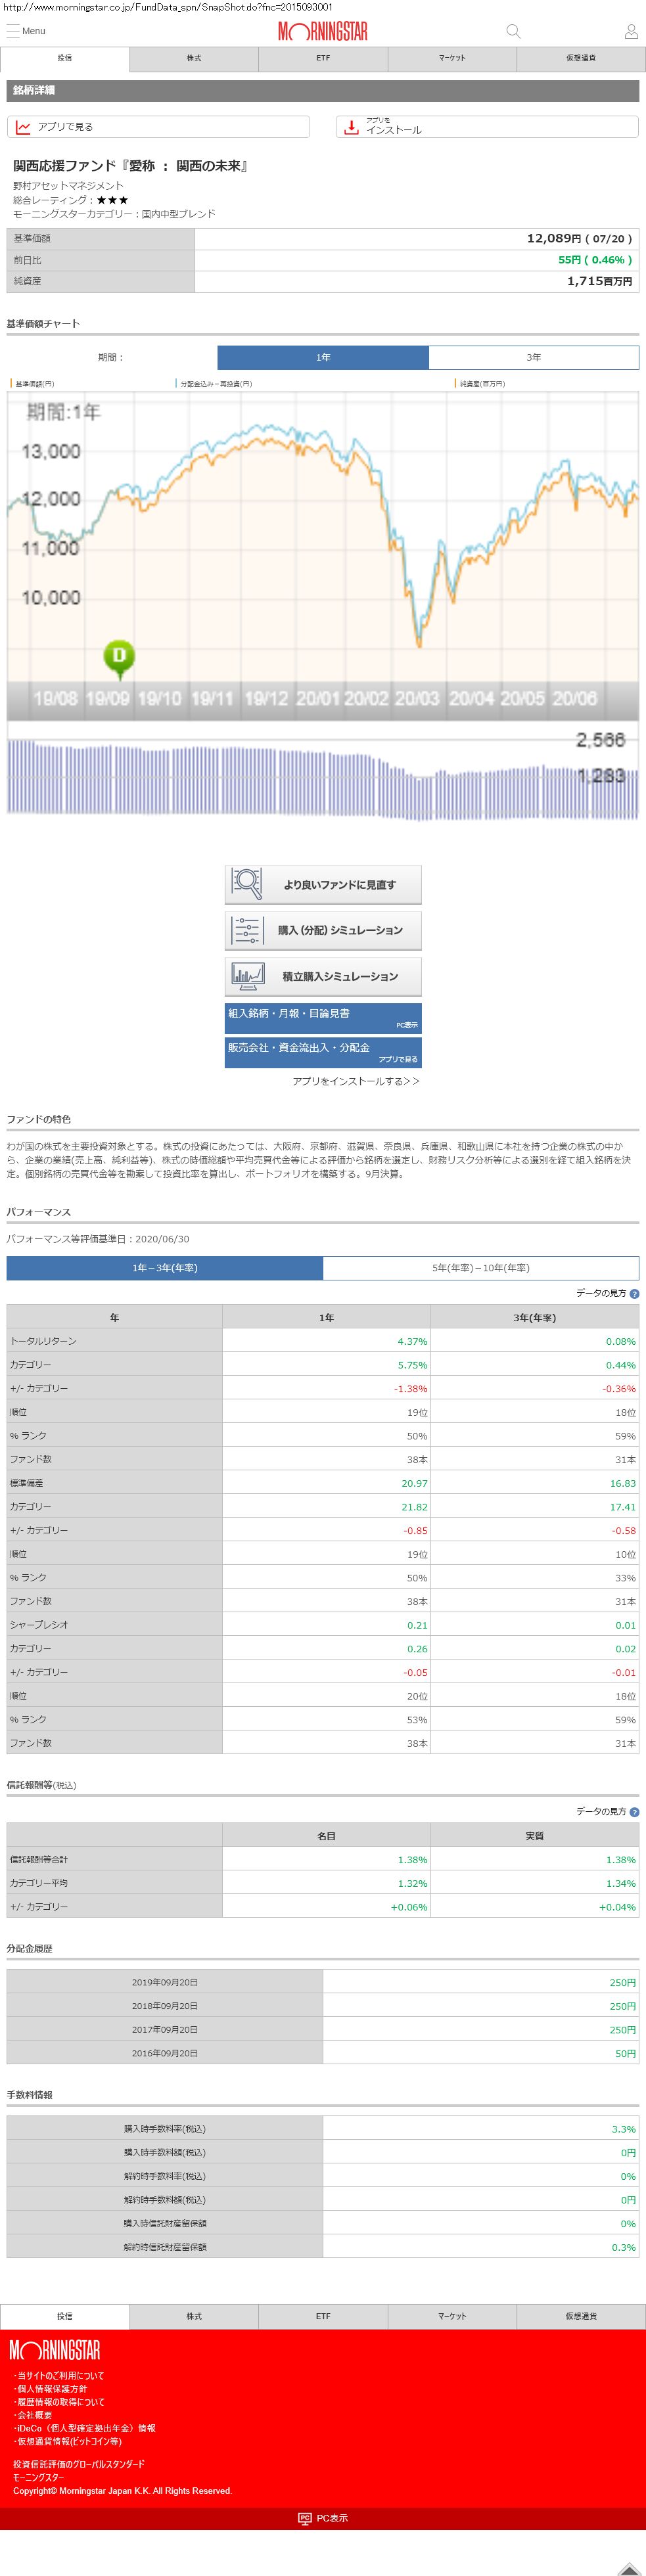The image size is (646, 2576).
Task: Open the top ETF tab
Action: click(323, 58)
